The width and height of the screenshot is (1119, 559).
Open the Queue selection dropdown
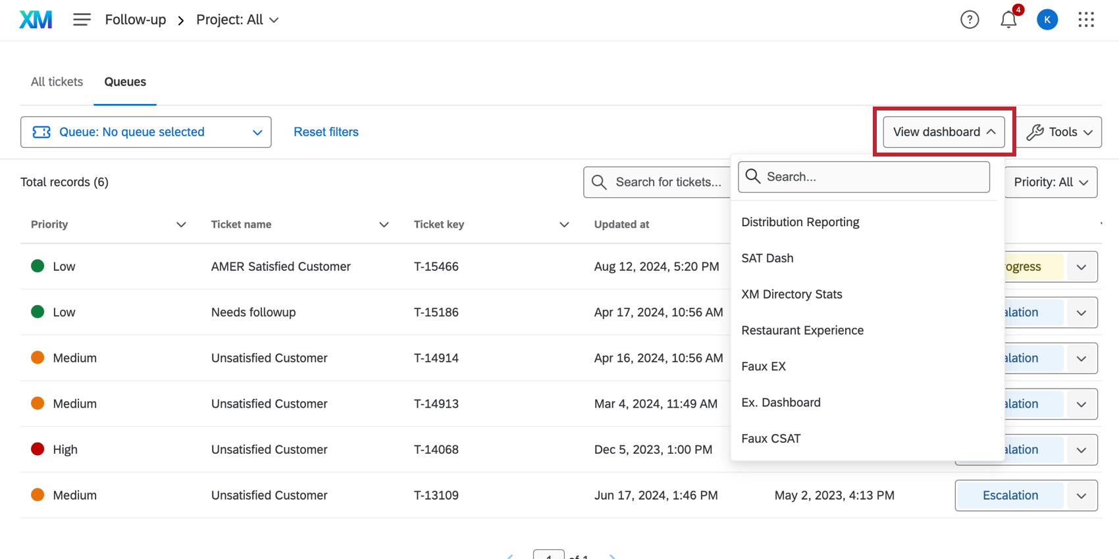145,132
